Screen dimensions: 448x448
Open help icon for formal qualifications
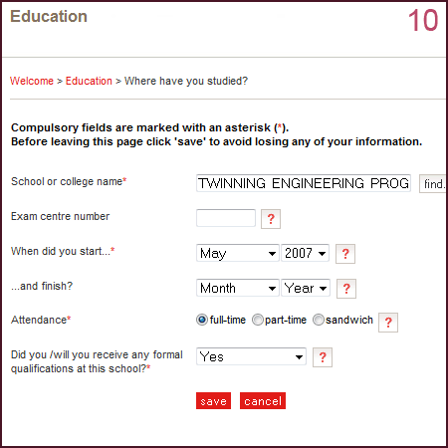(x=323, y=357)
